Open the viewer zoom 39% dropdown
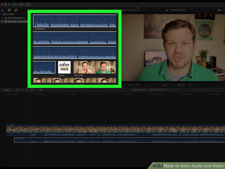 click(220, 10)
